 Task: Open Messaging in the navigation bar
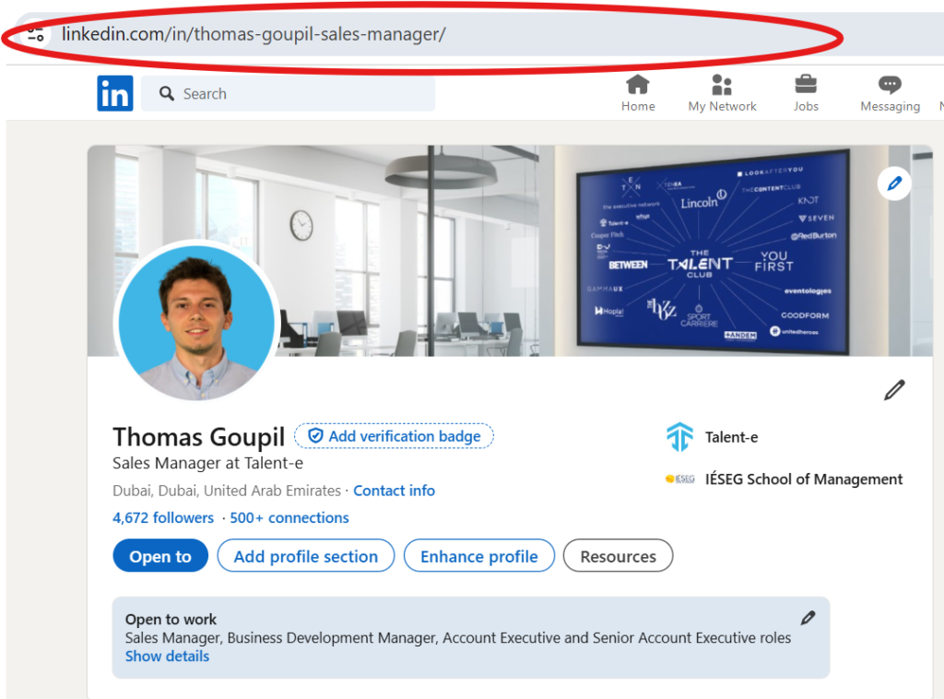coord(890,93)
